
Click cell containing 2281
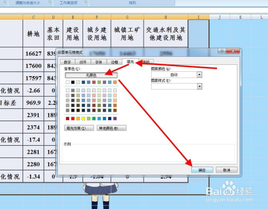click(x=33, y=152)
